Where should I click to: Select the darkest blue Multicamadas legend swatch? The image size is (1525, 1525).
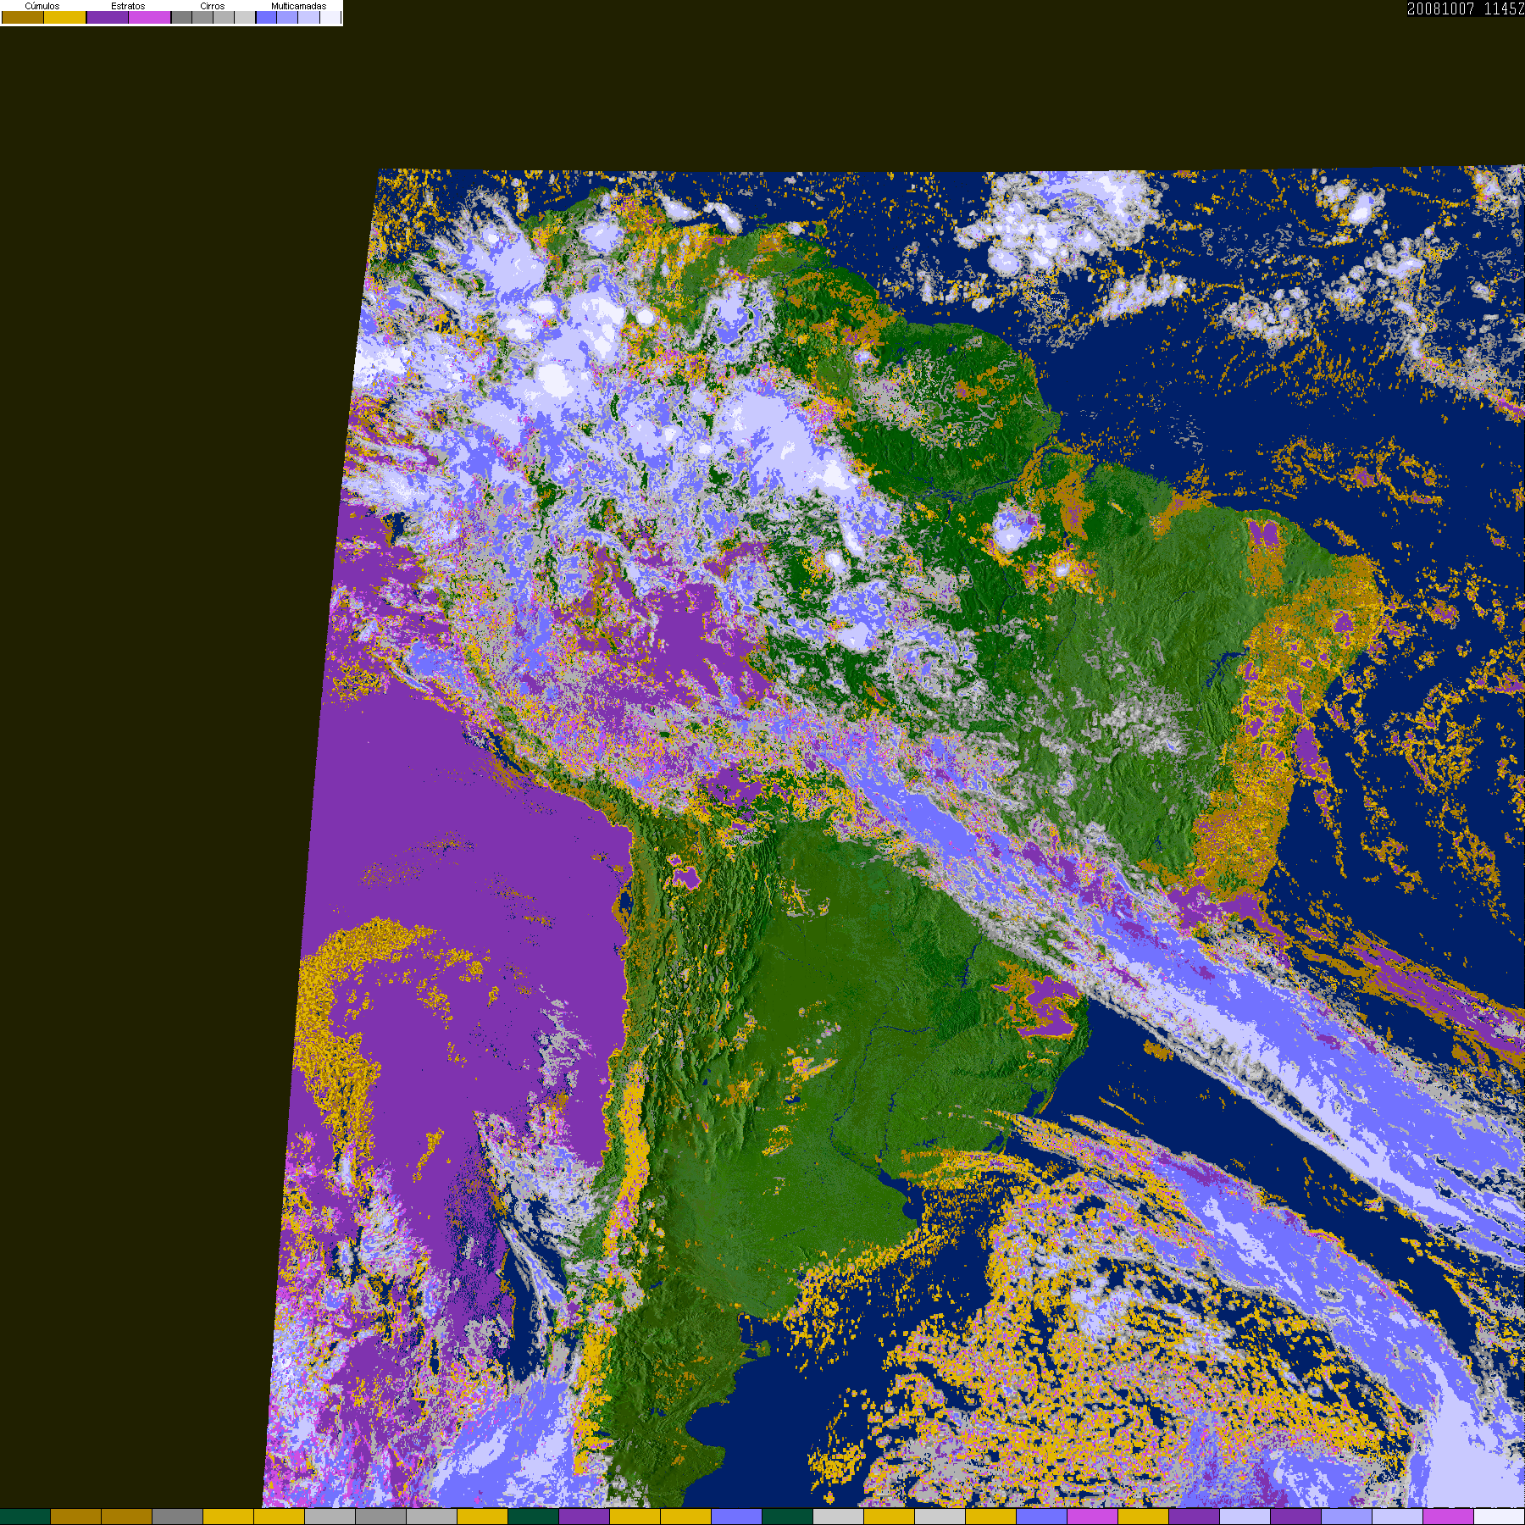(266, 17)
